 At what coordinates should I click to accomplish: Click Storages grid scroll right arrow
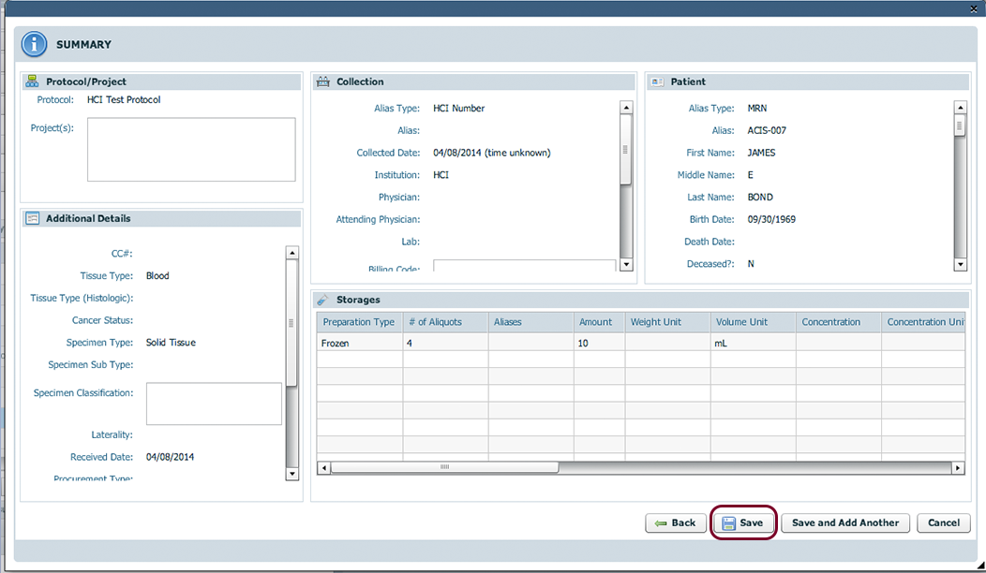[x=958, y=467]
